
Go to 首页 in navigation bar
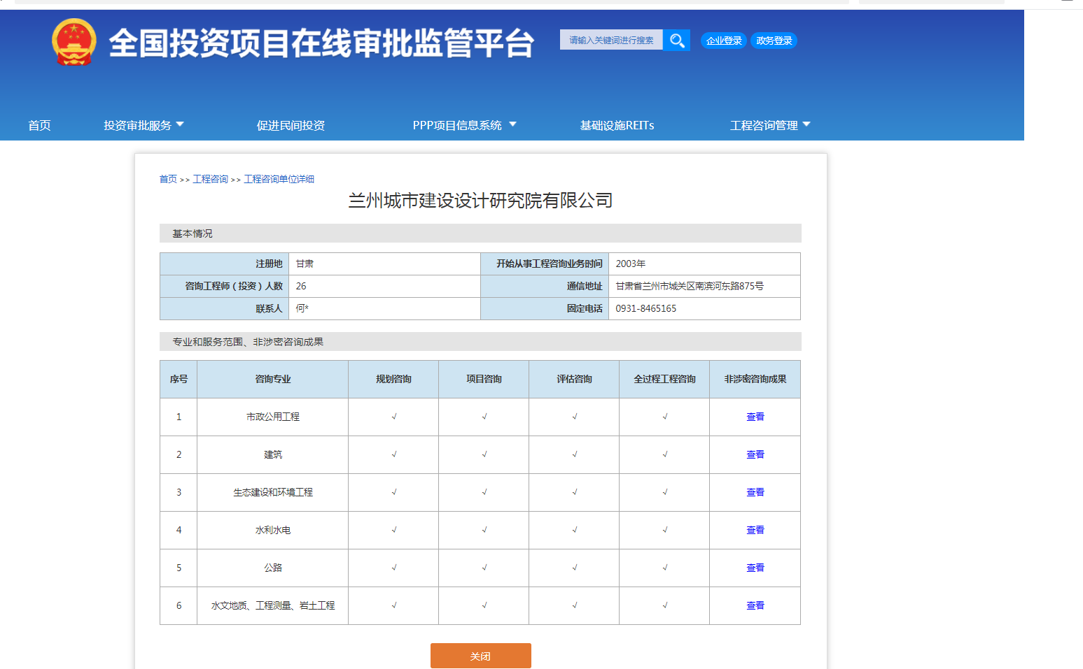(39, 125)
